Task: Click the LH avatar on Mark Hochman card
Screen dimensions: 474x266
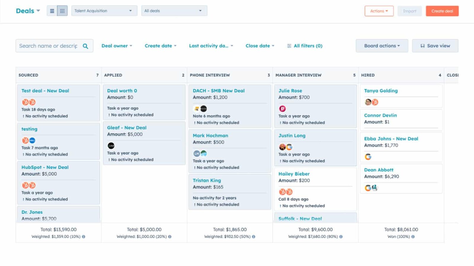Action: [x=197, y=153]
